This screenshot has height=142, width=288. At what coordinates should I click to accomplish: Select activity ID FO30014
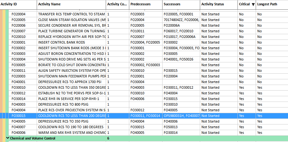(19, 99)
